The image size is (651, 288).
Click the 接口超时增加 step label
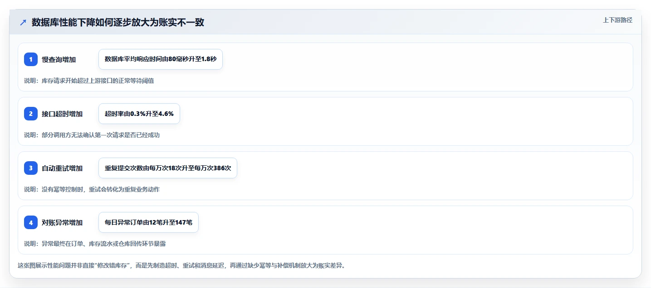pos(62,114)
